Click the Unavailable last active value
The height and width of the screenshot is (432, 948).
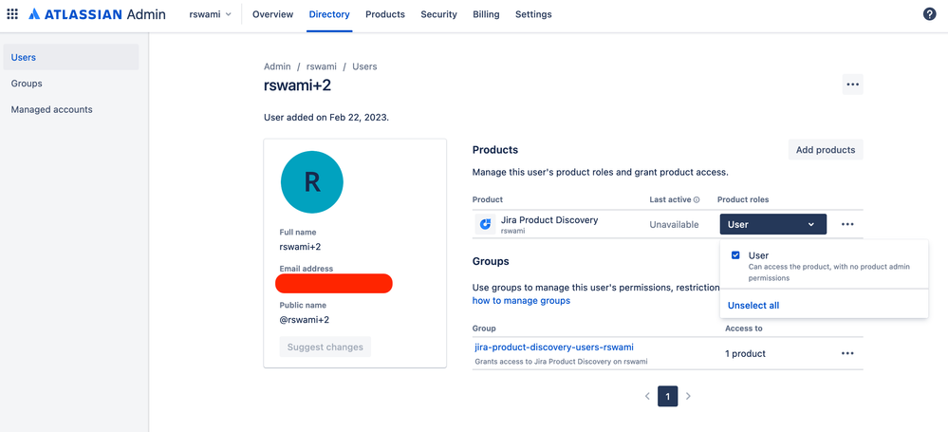point(674,224)
